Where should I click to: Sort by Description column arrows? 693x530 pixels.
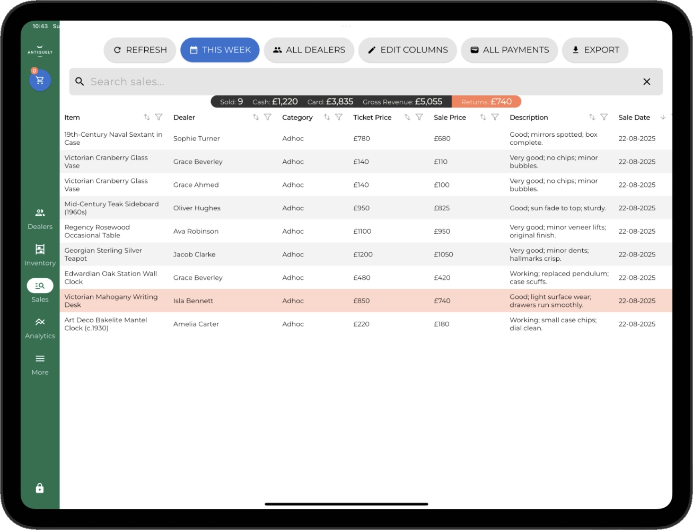(592, 117)
